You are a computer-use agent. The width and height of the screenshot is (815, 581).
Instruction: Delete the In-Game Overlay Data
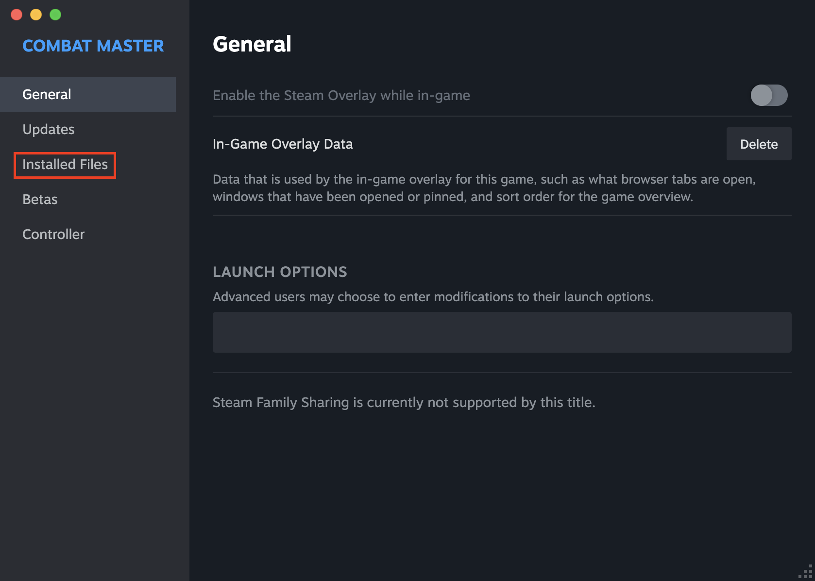[x=759, y=144]
